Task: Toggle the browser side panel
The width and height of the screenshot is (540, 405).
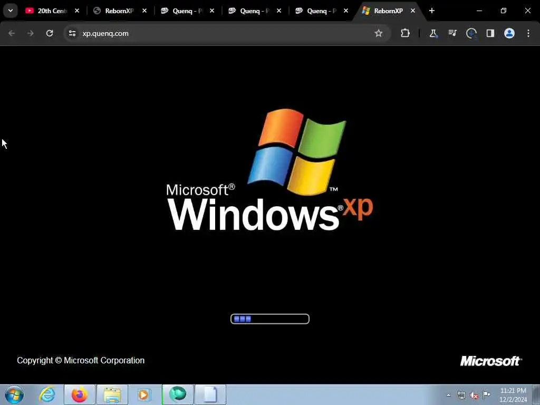Action: (x=490, y=33)
